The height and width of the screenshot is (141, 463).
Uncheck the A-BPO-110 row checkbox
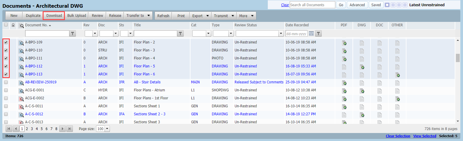point(6,50)
